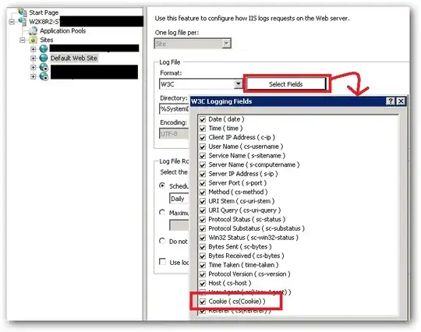Click the W2K8R2 server node icon
Image resolution: width=421 pixels, height=332 pixels.
click(x=23, y=22)
